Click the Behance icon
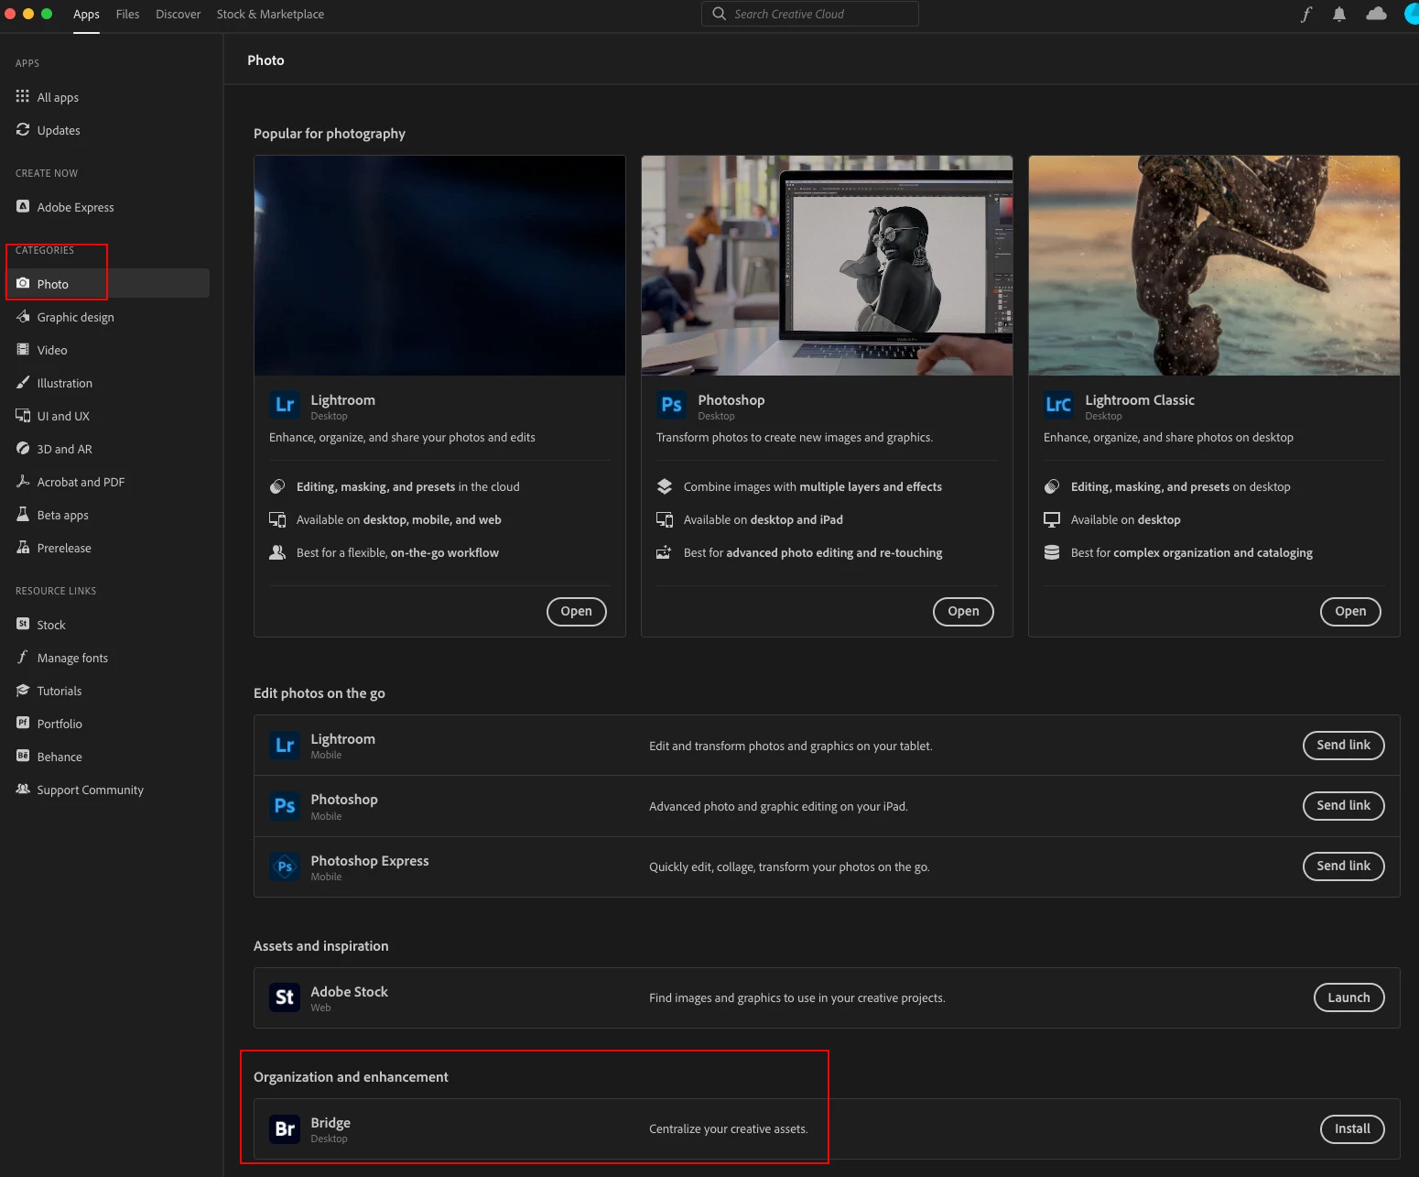The width and height of the screenshot is (1419, 1177). (23, 756)
